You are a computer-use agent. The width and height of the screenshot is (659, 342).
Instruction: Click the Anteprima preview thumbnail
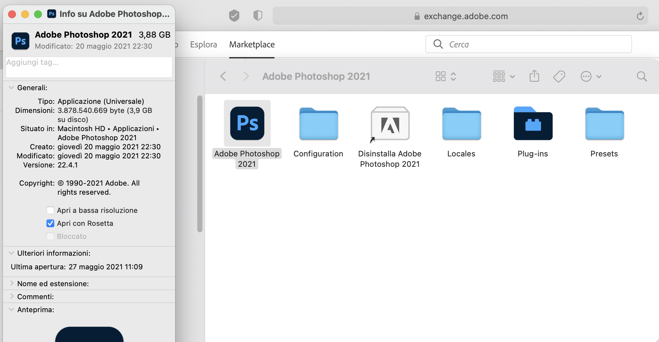tap(89, 334)
